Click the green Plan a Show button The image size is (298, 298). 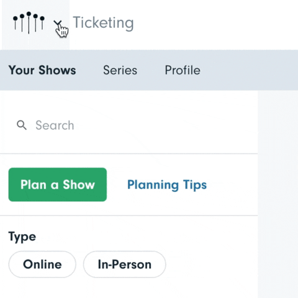[58, 184]
